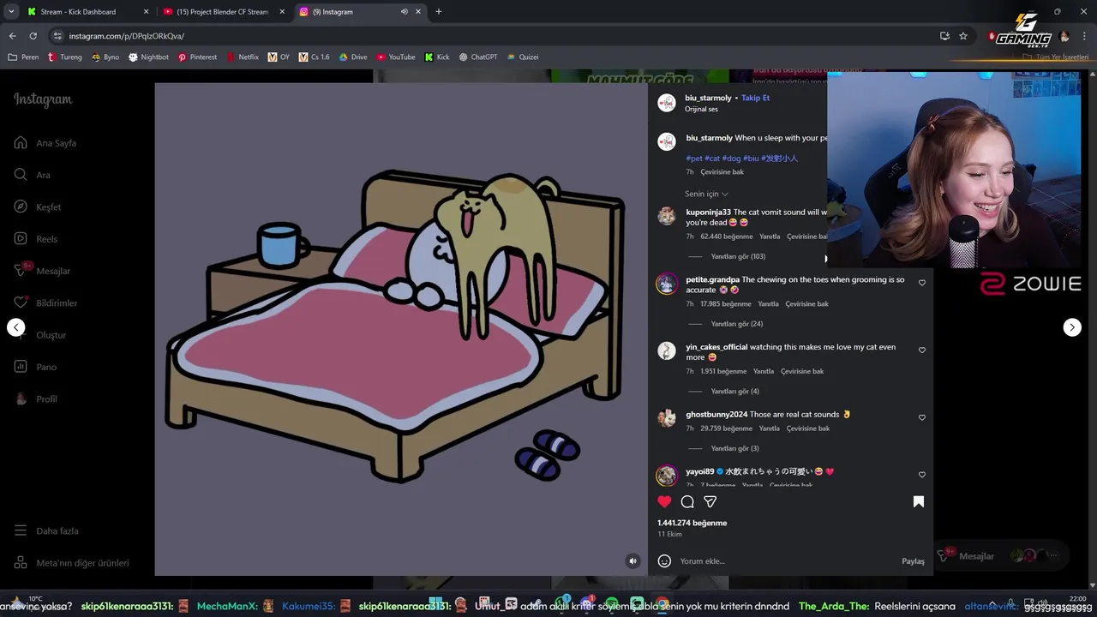Click Yanıtla under kuponinja33's comment
Viewport: 1097px width, 617px height.
click(770, 237)
